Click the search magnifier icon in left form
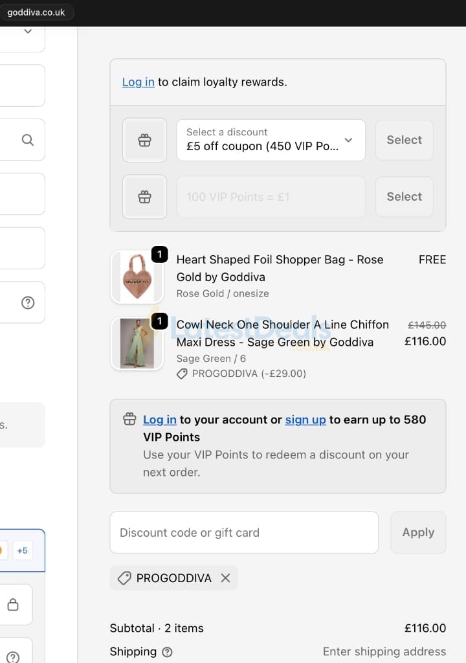Image resolution: width=466 pixels, height=663 pixels. pyautogui.click(x=27, y=140)
